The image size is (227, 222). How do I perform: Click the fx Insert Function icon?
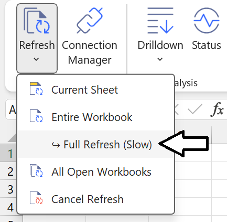point(217,109)
